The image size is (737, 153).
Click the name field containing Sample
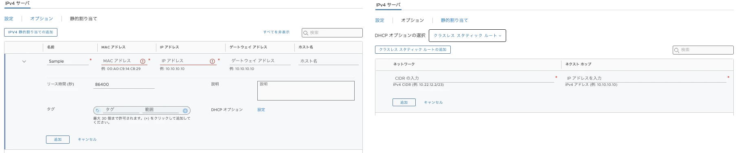[x=68, y=61]
